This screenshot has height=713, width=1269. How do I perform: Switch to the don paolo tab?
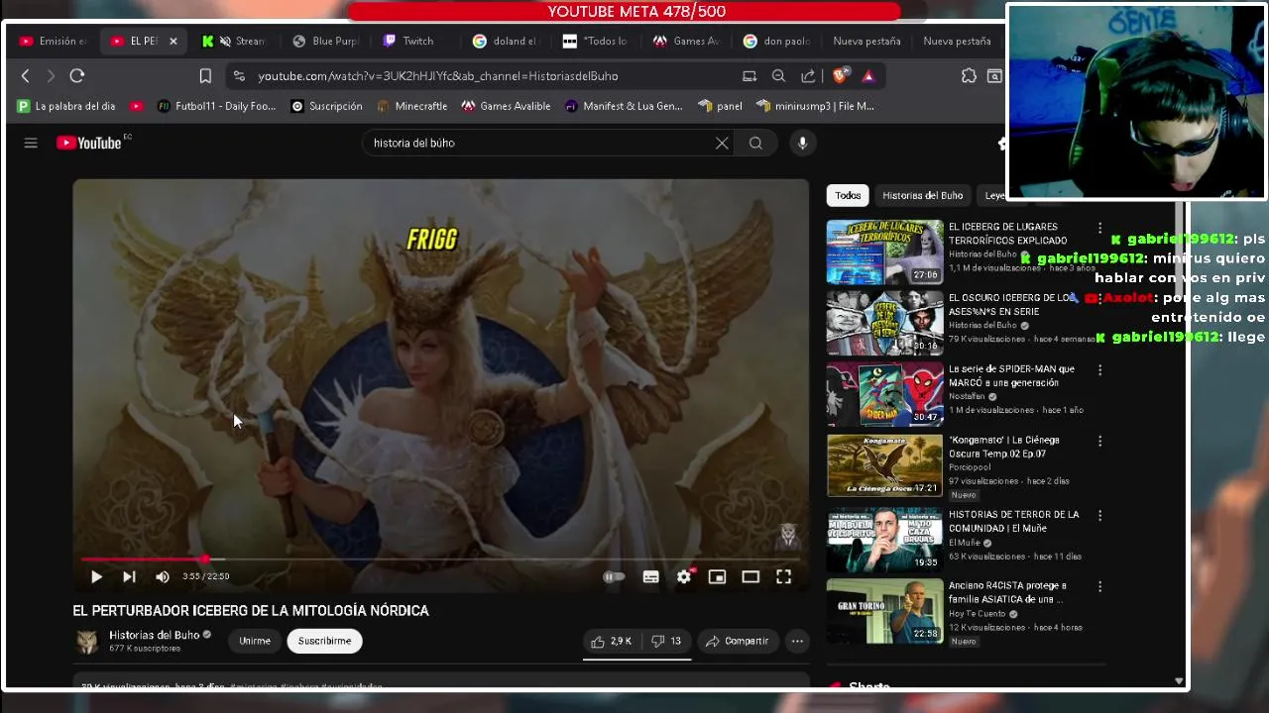click(776, 41)
